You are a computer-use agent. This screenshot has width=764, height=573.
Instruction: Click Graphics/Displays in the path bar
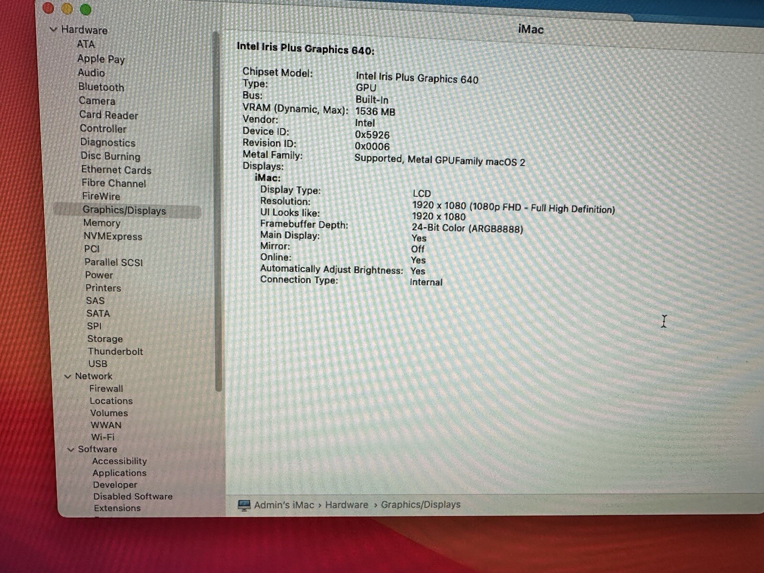pyautogui.click(x=421, y=504)
